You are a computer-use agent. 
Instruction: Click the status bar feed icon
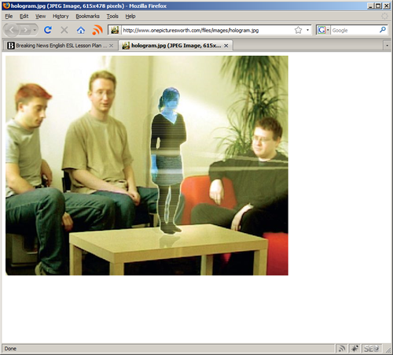pyautogui.click(x=342, y=349)
